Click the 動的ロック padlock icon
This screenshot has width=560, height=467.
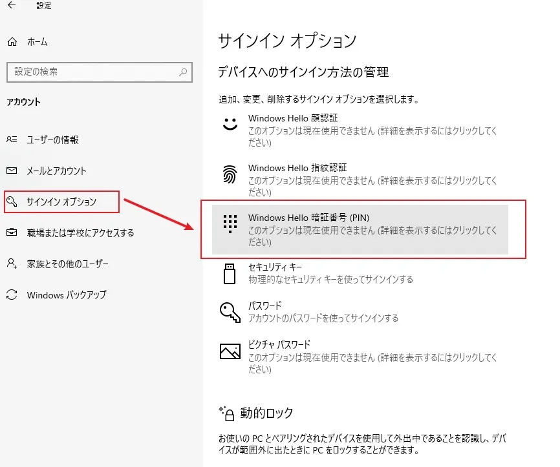pos(226,413)
